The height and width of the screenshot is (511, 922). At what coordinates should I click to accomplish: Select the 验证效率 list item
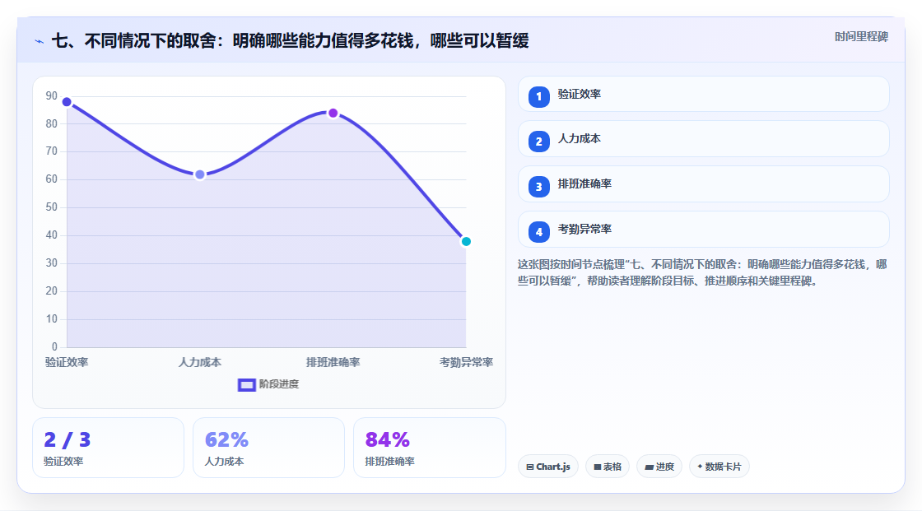tap(703, 94)
